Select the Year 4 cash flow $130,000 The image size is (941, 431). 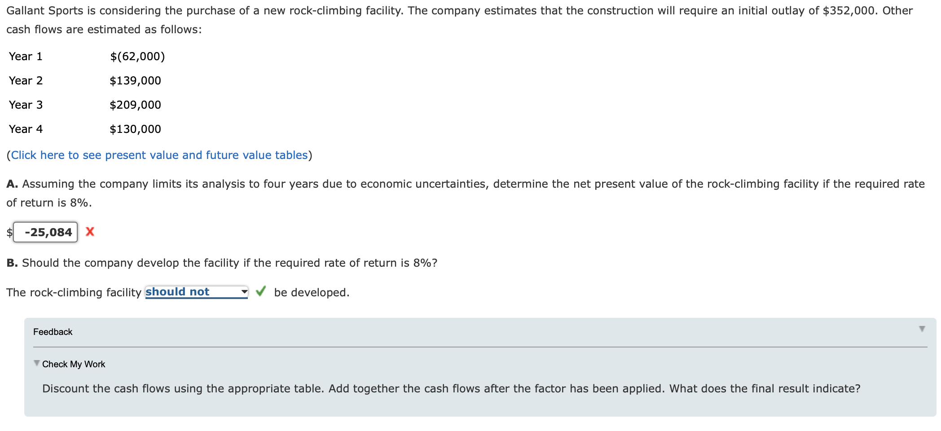coord(135,129)
